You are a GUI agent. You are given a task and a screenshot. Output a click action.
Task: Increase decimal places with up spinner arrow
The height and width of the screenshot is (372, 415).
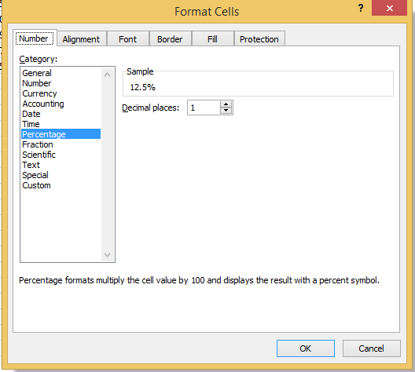226,104
